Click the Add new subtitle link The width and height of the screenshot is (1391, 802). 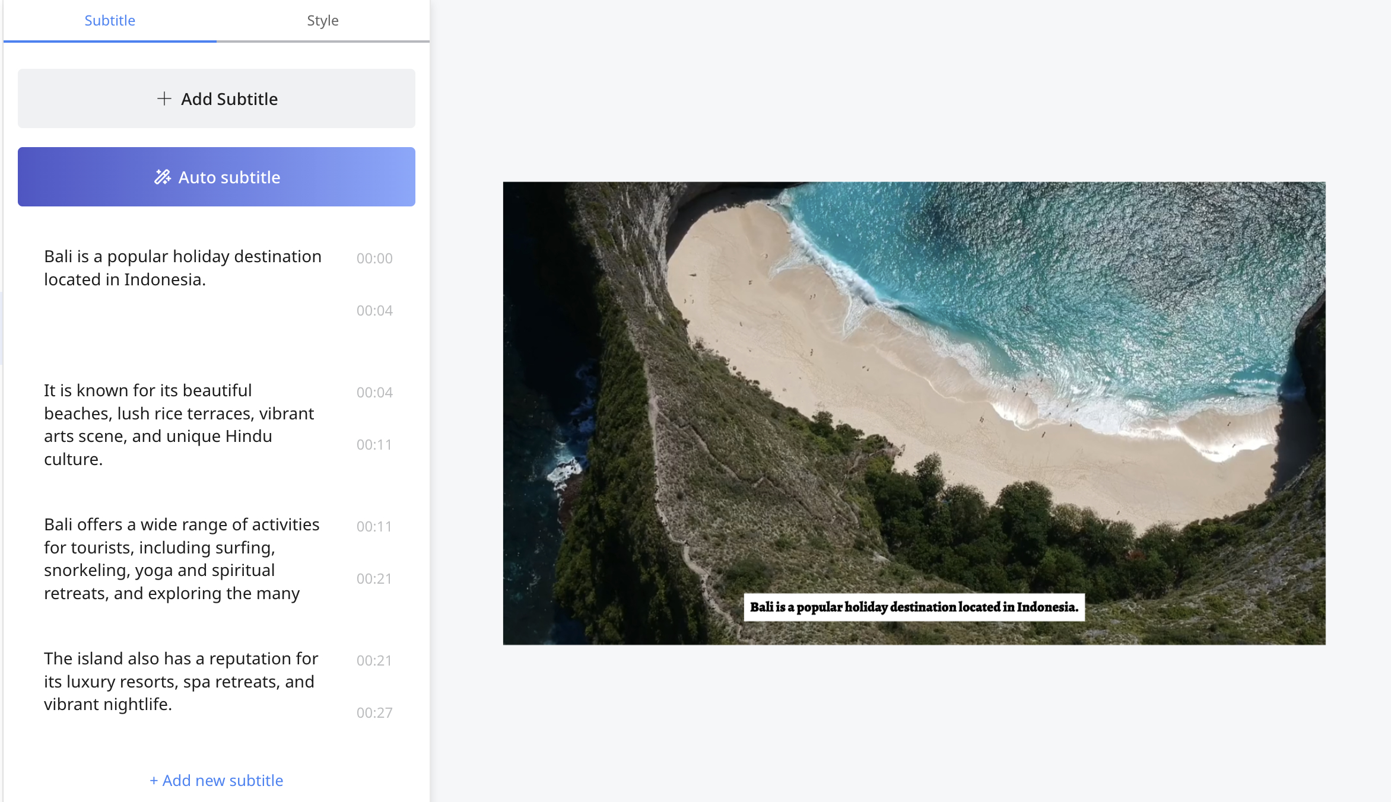217,780
